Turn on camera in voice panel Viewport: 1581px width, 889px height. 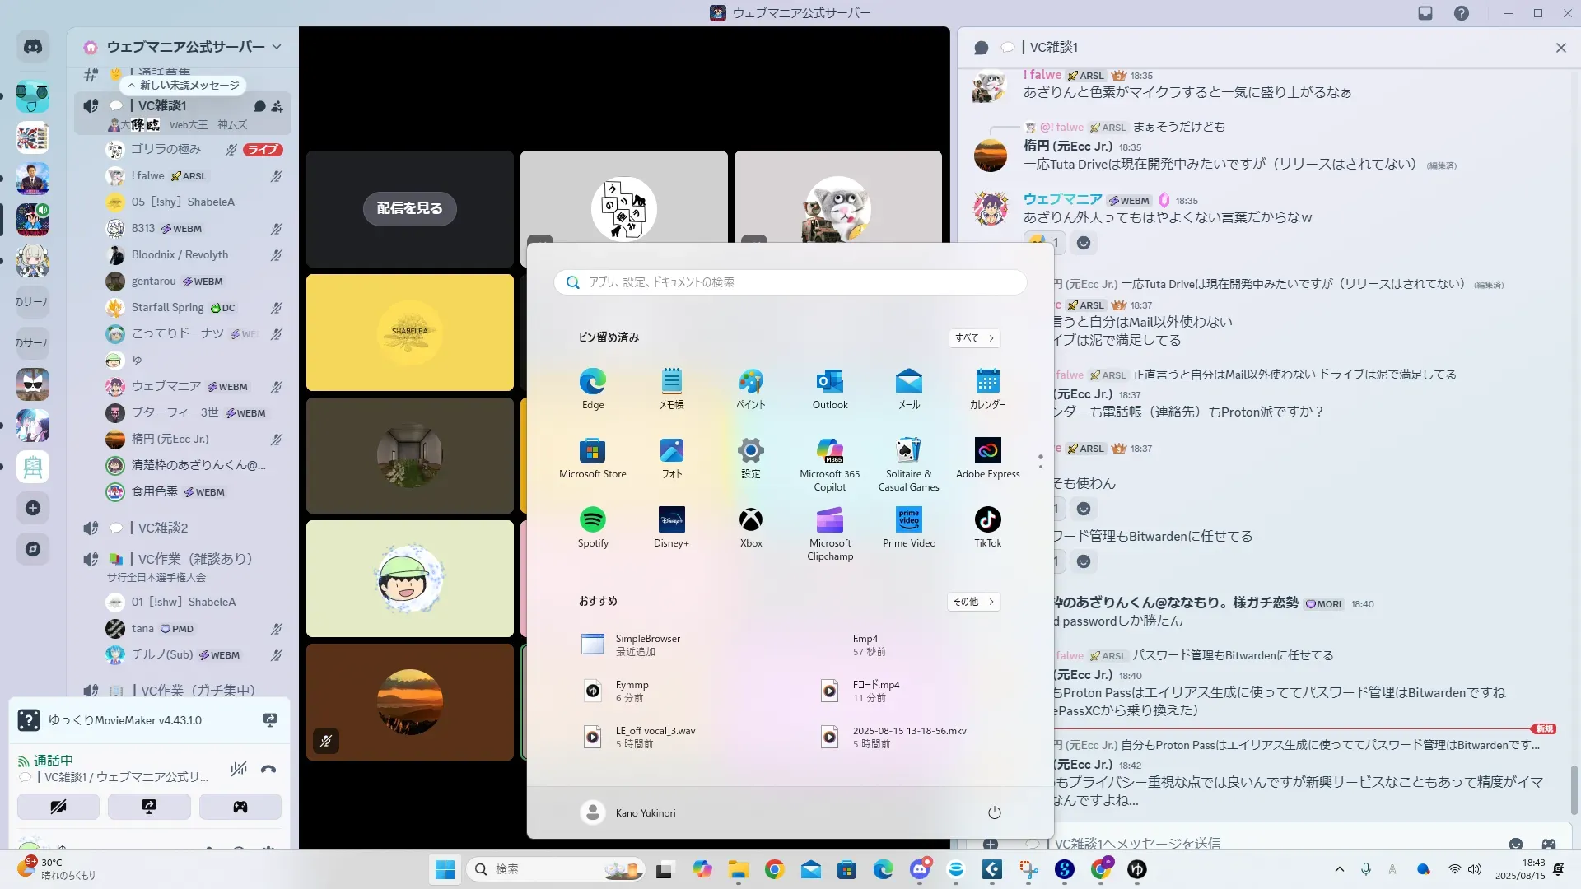[58, 807]
